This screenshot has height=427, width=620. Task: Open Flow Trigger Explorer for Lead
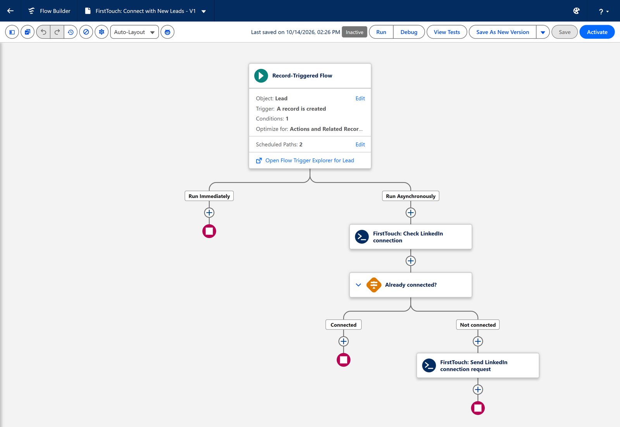310,160
